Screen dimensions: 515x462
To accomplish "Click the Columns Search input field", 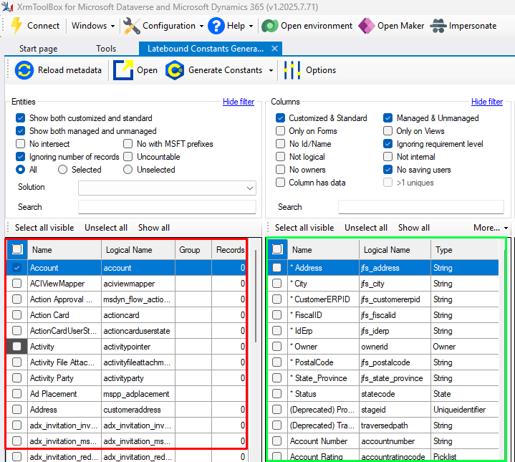I will [421, 207].
